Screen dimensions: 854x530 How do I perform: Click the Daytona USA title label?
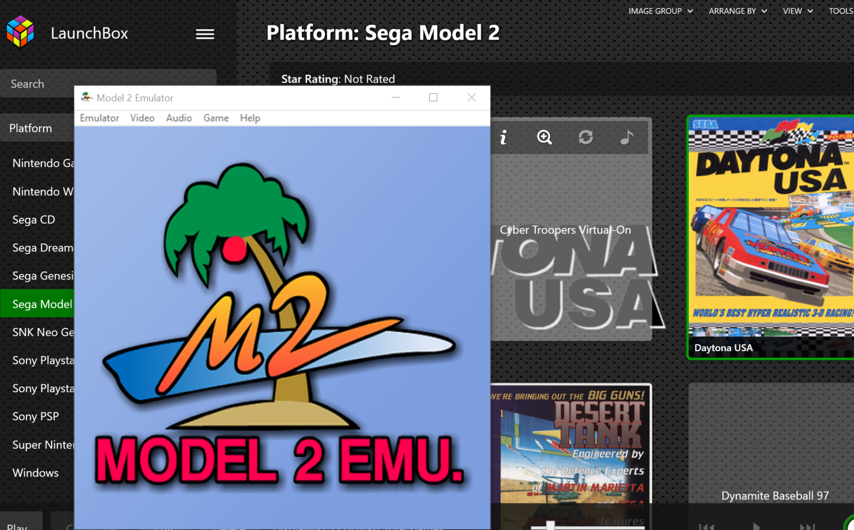point(723,348)
